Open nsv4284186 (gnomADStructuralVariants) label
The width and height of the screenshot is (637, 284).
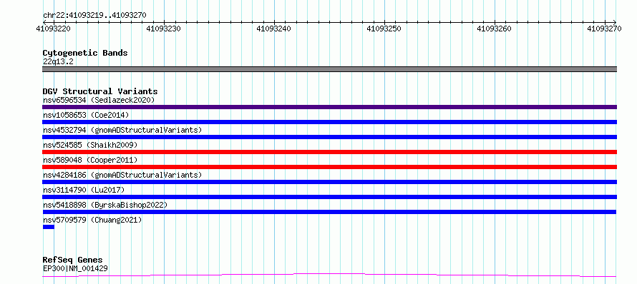(122, 175)
